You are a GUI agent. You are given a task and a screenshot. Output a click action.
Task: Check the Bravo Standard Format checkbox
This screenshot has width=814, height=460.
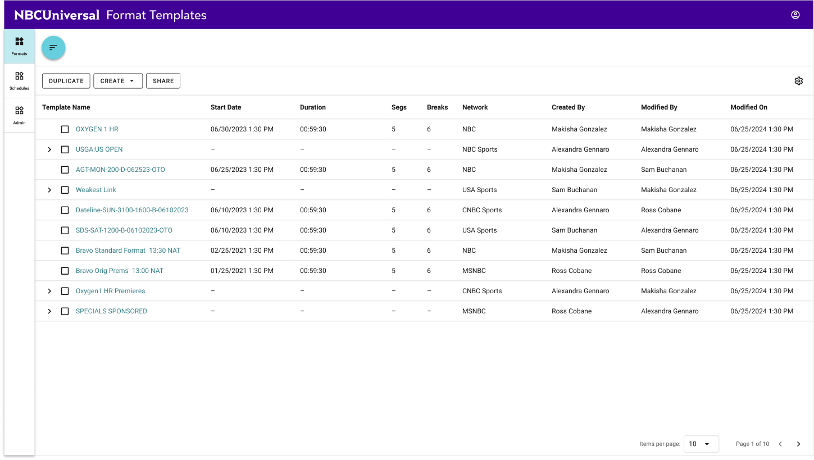pos(65,251)
